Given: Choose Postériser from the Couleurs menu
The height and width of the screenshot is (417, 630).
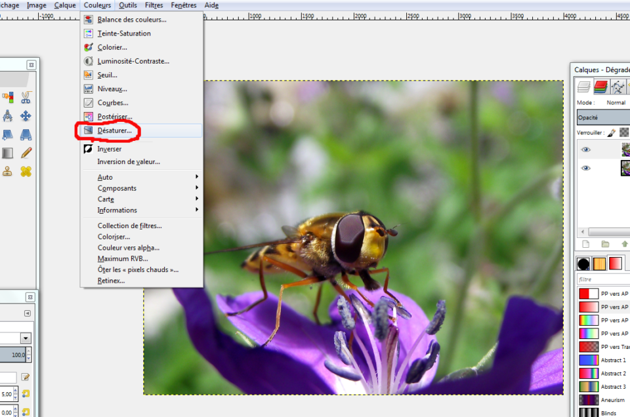Looking at the screenshot, I should [142, 117].
